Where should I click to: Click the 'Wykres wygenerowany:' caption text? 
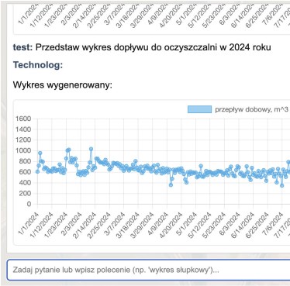[x=63, y=84]
